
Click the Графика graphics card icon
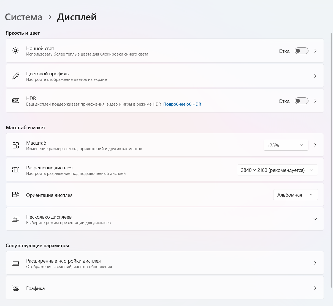click(x=16, y=288)
